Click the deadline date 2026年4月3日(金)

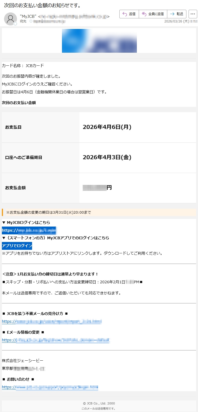(x=107, y=157)
